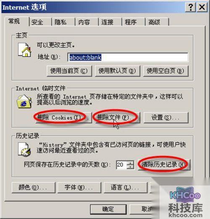210x219 pixels.
Task: Click the 确定 button
Action: tap(108, 209)
